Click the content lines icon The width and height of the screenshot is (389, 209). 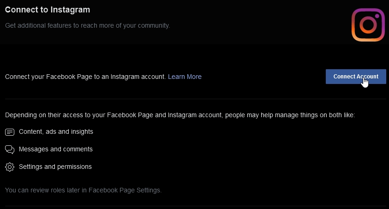pos(10,132)
